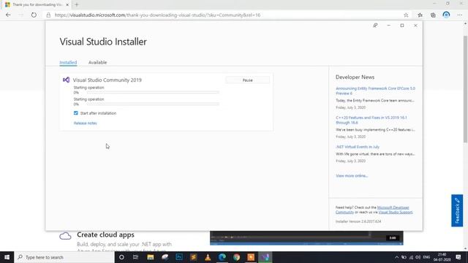Close the Thank you for downloading tab
Screen dimensions: 468x263
[x=67, y=5]
